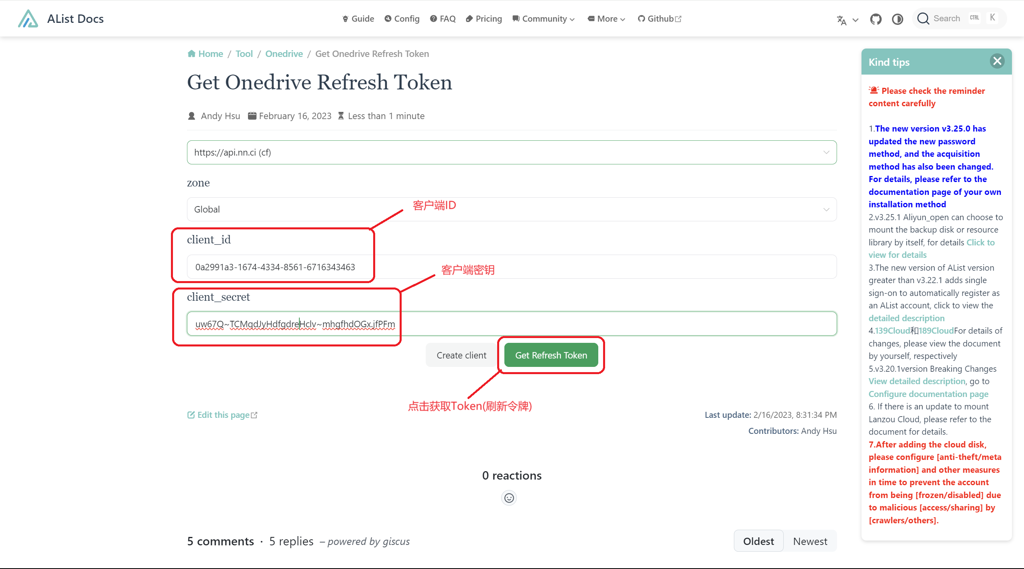This screenshot has width=1024, height=569.
Task: Click the client_secret input field
Action: 512,324
